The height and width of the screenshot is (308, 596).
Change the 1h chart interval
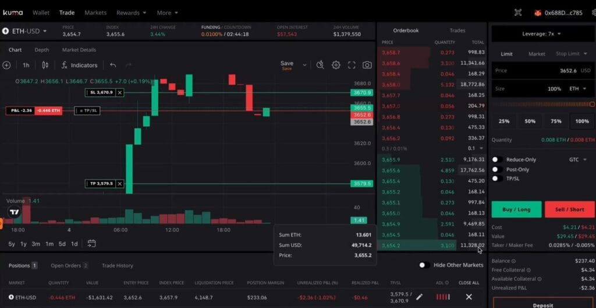pyautogui.click(x=26, y=65)
